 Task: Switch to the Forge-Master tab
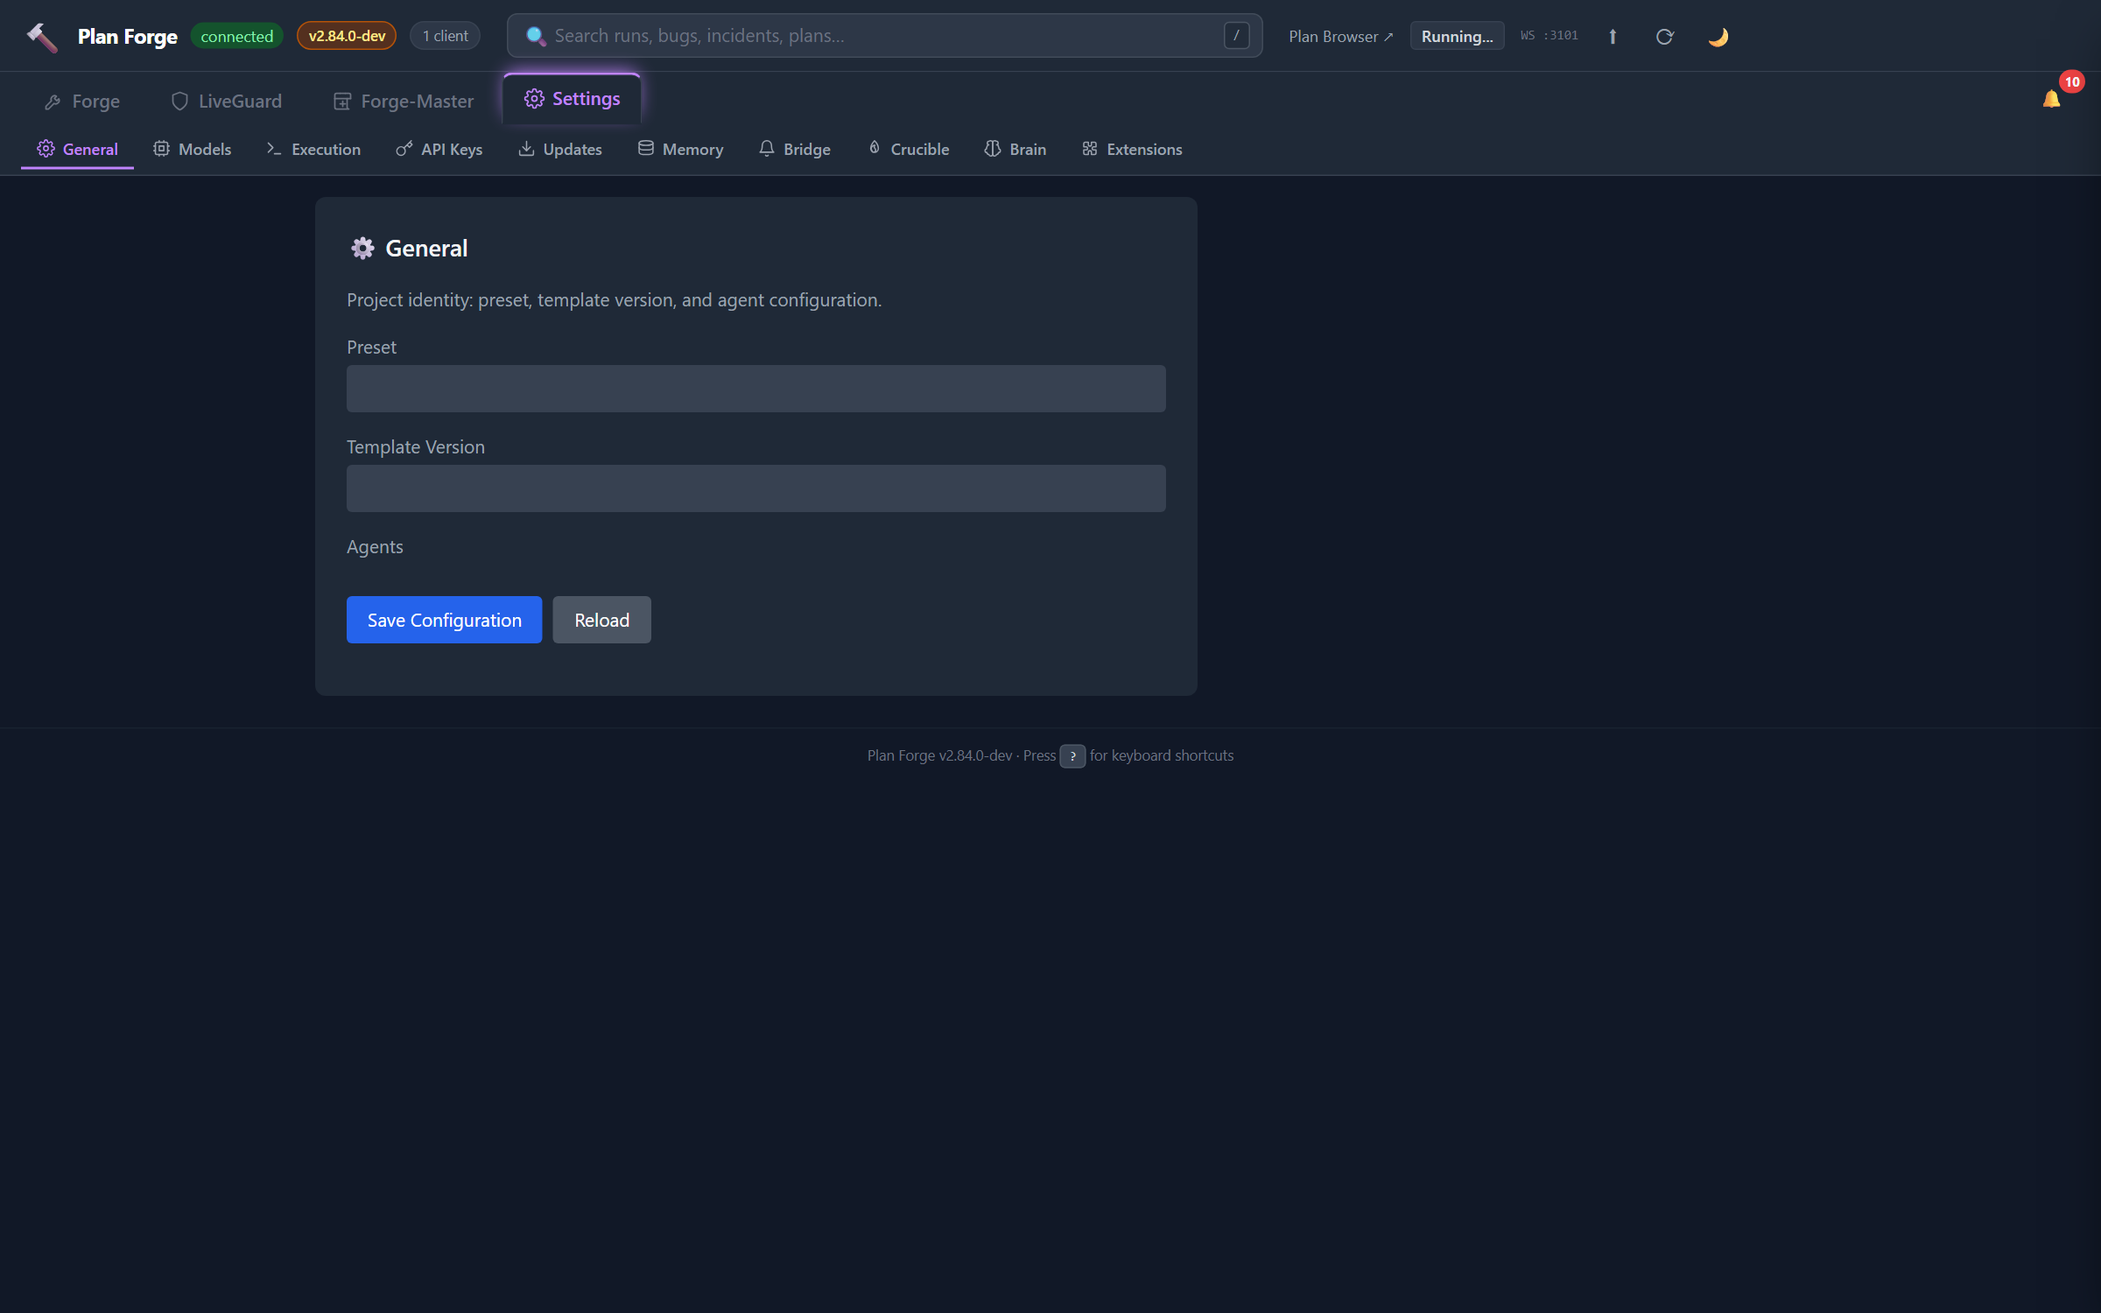pos(404,102)
